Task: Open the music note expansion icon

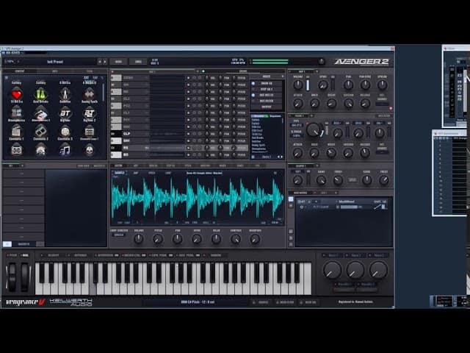Action: (65, 149)
